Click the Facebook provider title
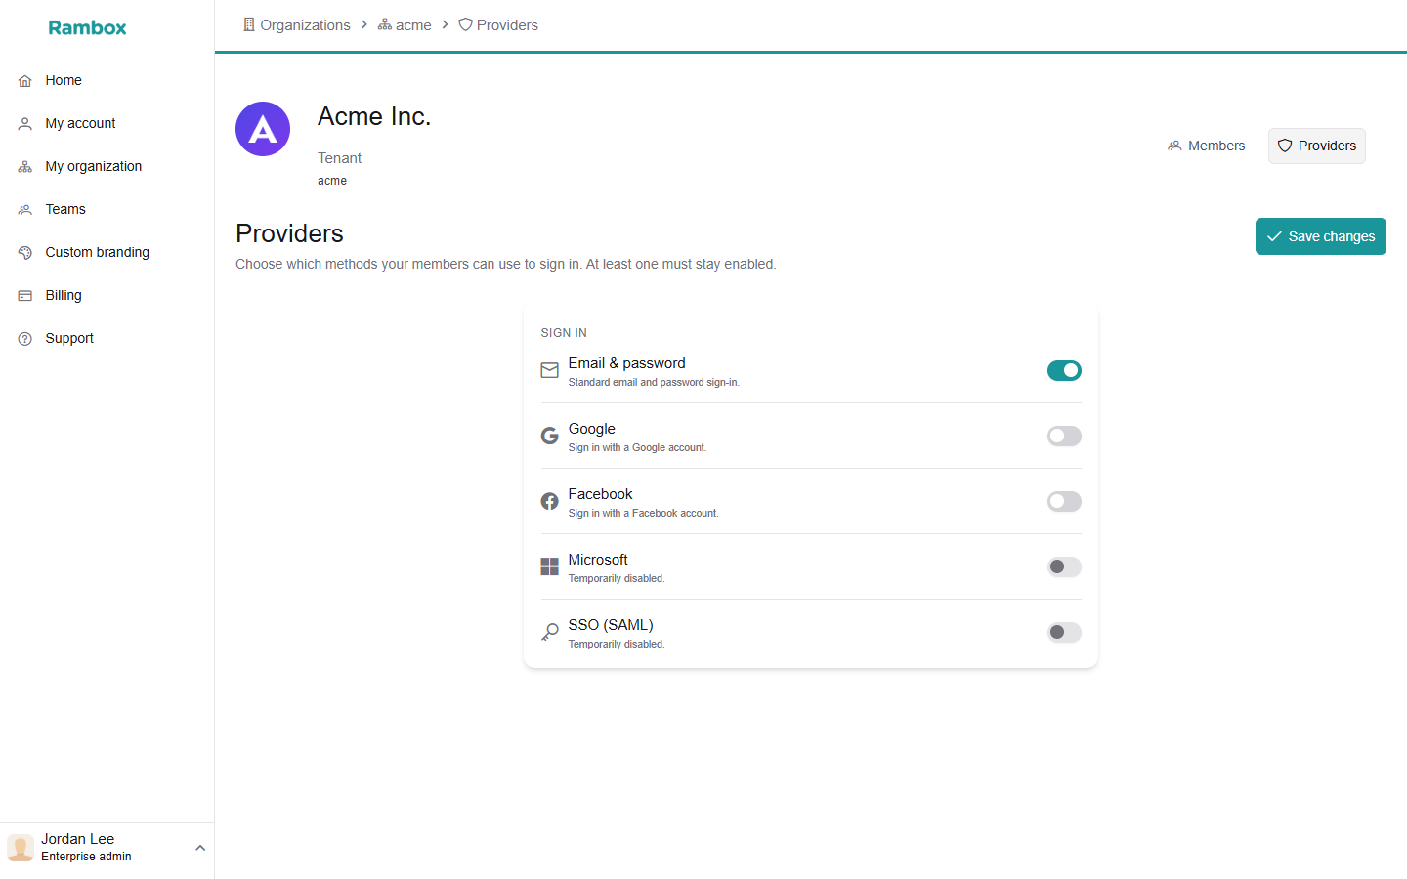The width and height of the screenshot is (1407, 879). point(600,494)
